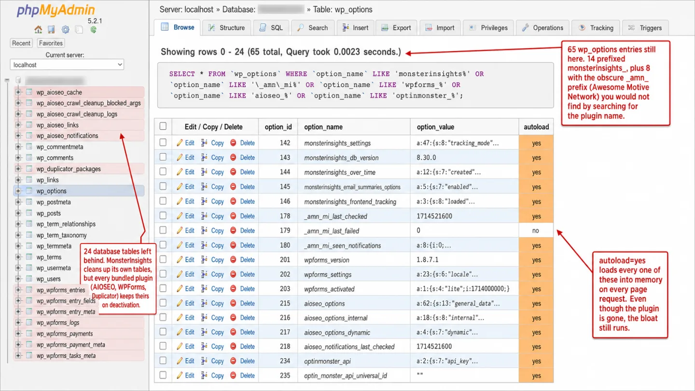The image size is (695, 391).
Task: Open the Export tab
Action: (x=396, y=27)
